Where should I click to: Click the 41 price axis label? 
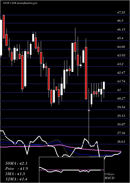119,90
